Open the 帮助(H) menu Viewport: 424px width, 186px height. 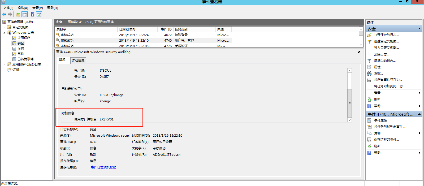[53, 8]
